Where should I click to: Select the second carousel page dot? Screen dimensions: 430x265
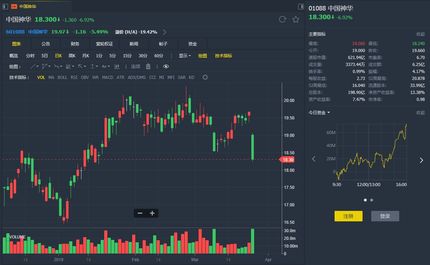pyautogui.click(x=372, y=200)
